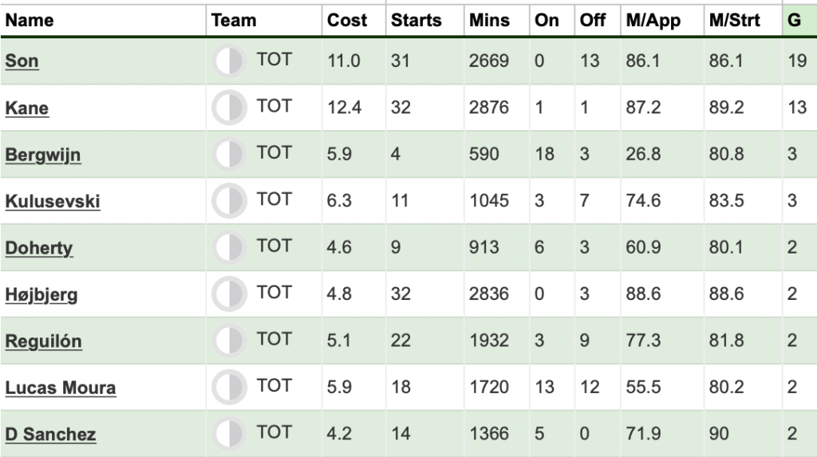The width and height of the screenshot is (817, 457).
Task: Sort table by the Cost column header
Action: click(347, 20)
